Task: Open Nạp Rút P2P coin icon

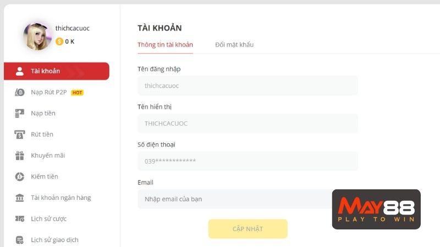Action: point(20,92)
